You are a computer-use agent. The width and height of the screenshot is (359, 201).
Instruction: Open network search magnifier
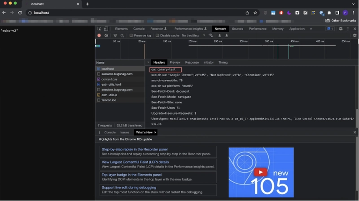pos(122,35)
